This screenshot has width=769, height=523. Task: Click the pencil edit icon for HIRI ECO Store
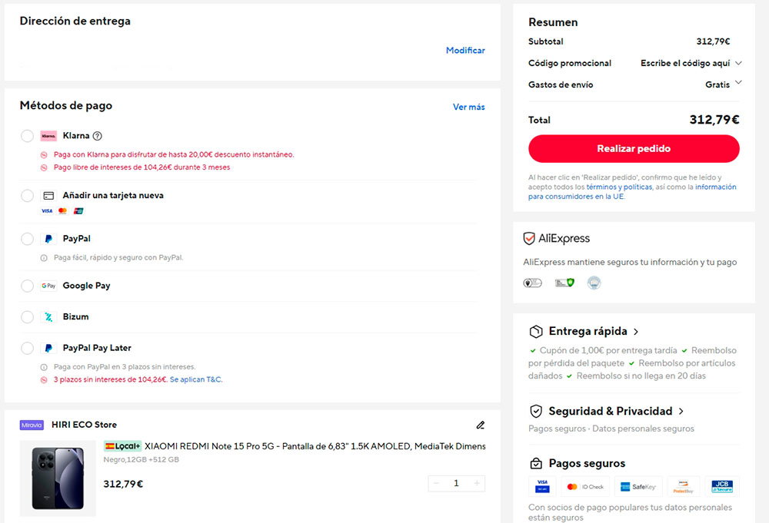pos(481,425)
